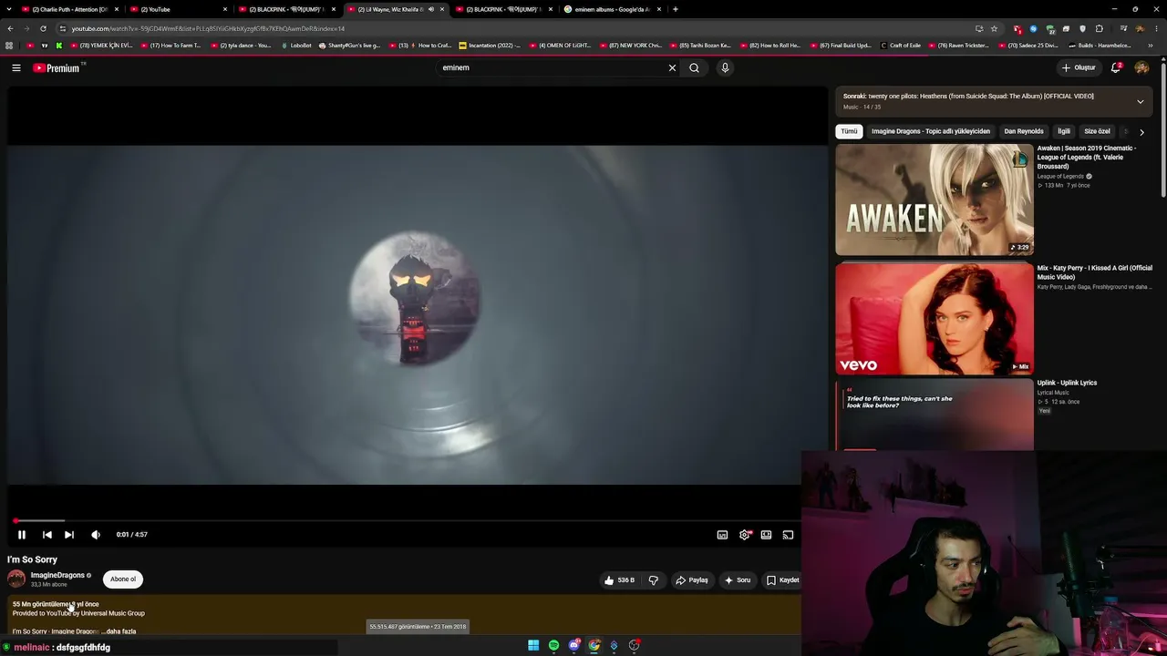Screen dimensions: 1167x656
Task: Open the Awaken video thumbnail
Action: point(935,200)
